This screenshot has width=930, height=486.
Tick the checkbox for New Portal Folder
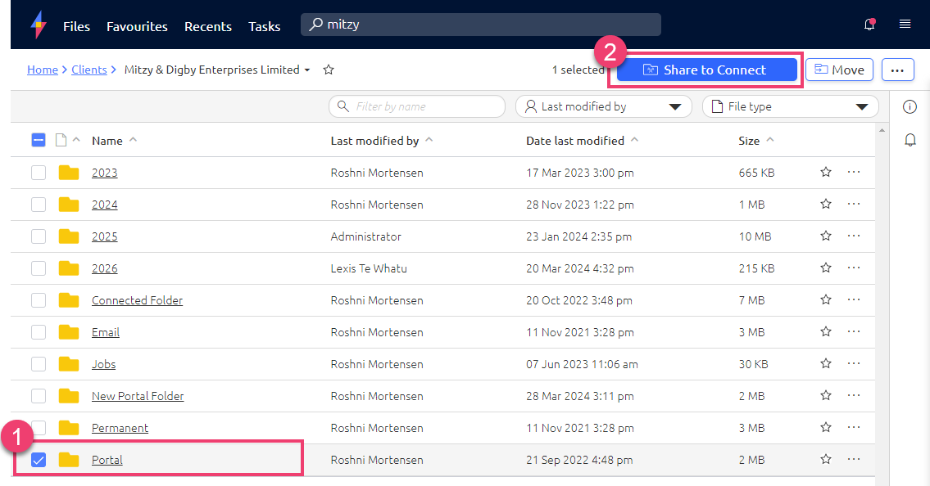[x=38, y=395]
